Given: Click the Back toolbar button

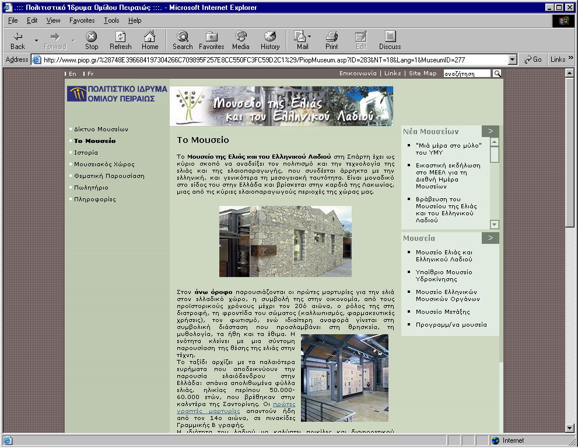Looking at the screenshot, I should (17, 41).
